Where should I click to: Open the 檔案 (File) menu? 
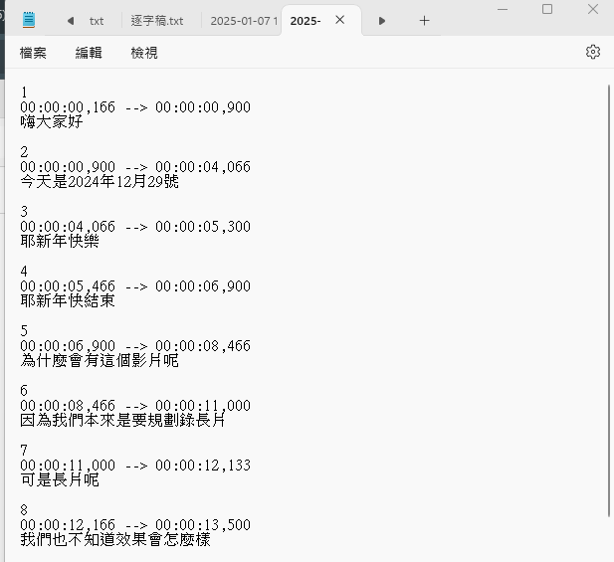tap(33, 53)
